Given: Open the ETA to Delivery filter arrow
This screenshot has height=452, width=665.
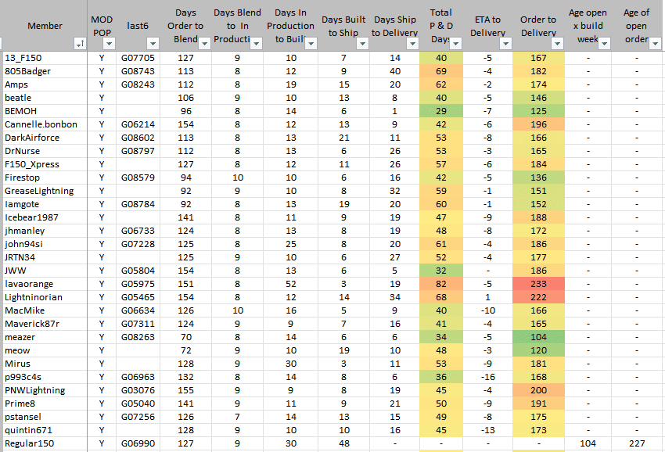Looking at the screenshot, I should coord(505,44).
